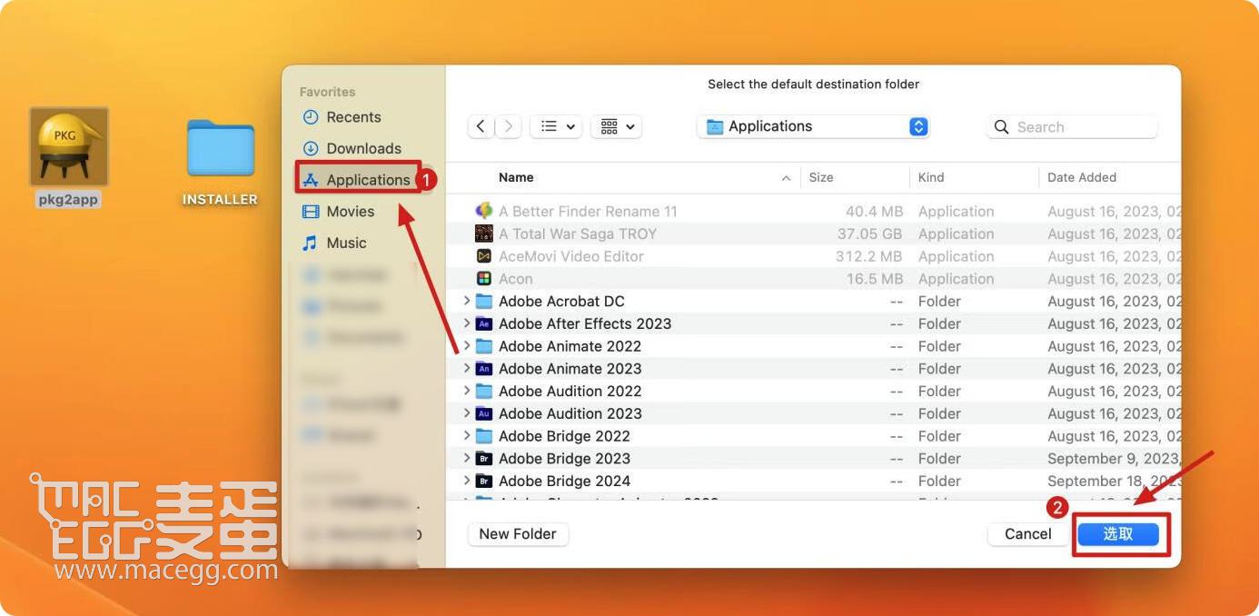This screenshot has width=1259, height=616.
Task: Open Recents in the Favorites sidebar
Action: [342, 117]
